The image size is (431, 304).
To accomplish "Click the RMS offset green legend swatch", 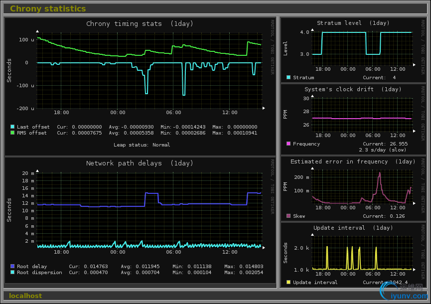I will (12, 133).
